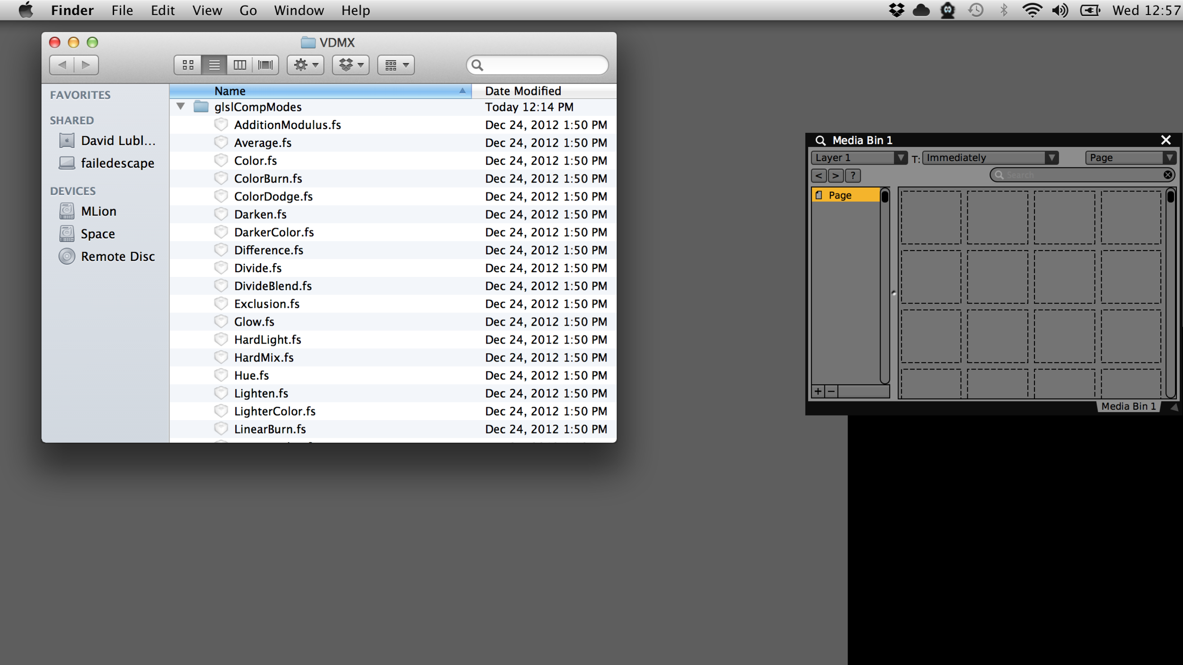Select the Exclusion.fs file
The image size is (1183, 665).
[x=393, y=304]
